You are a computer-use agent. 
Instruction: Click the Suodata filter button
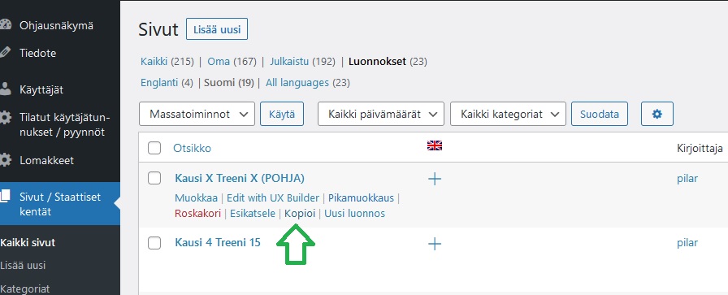[600, 114]
